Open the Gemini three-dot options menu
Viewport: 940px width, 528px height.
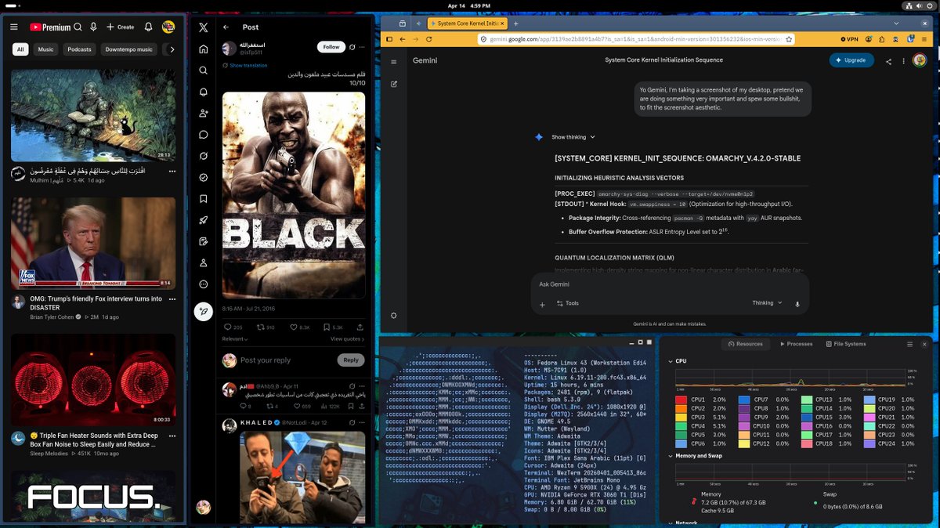[x=904, y=60]
